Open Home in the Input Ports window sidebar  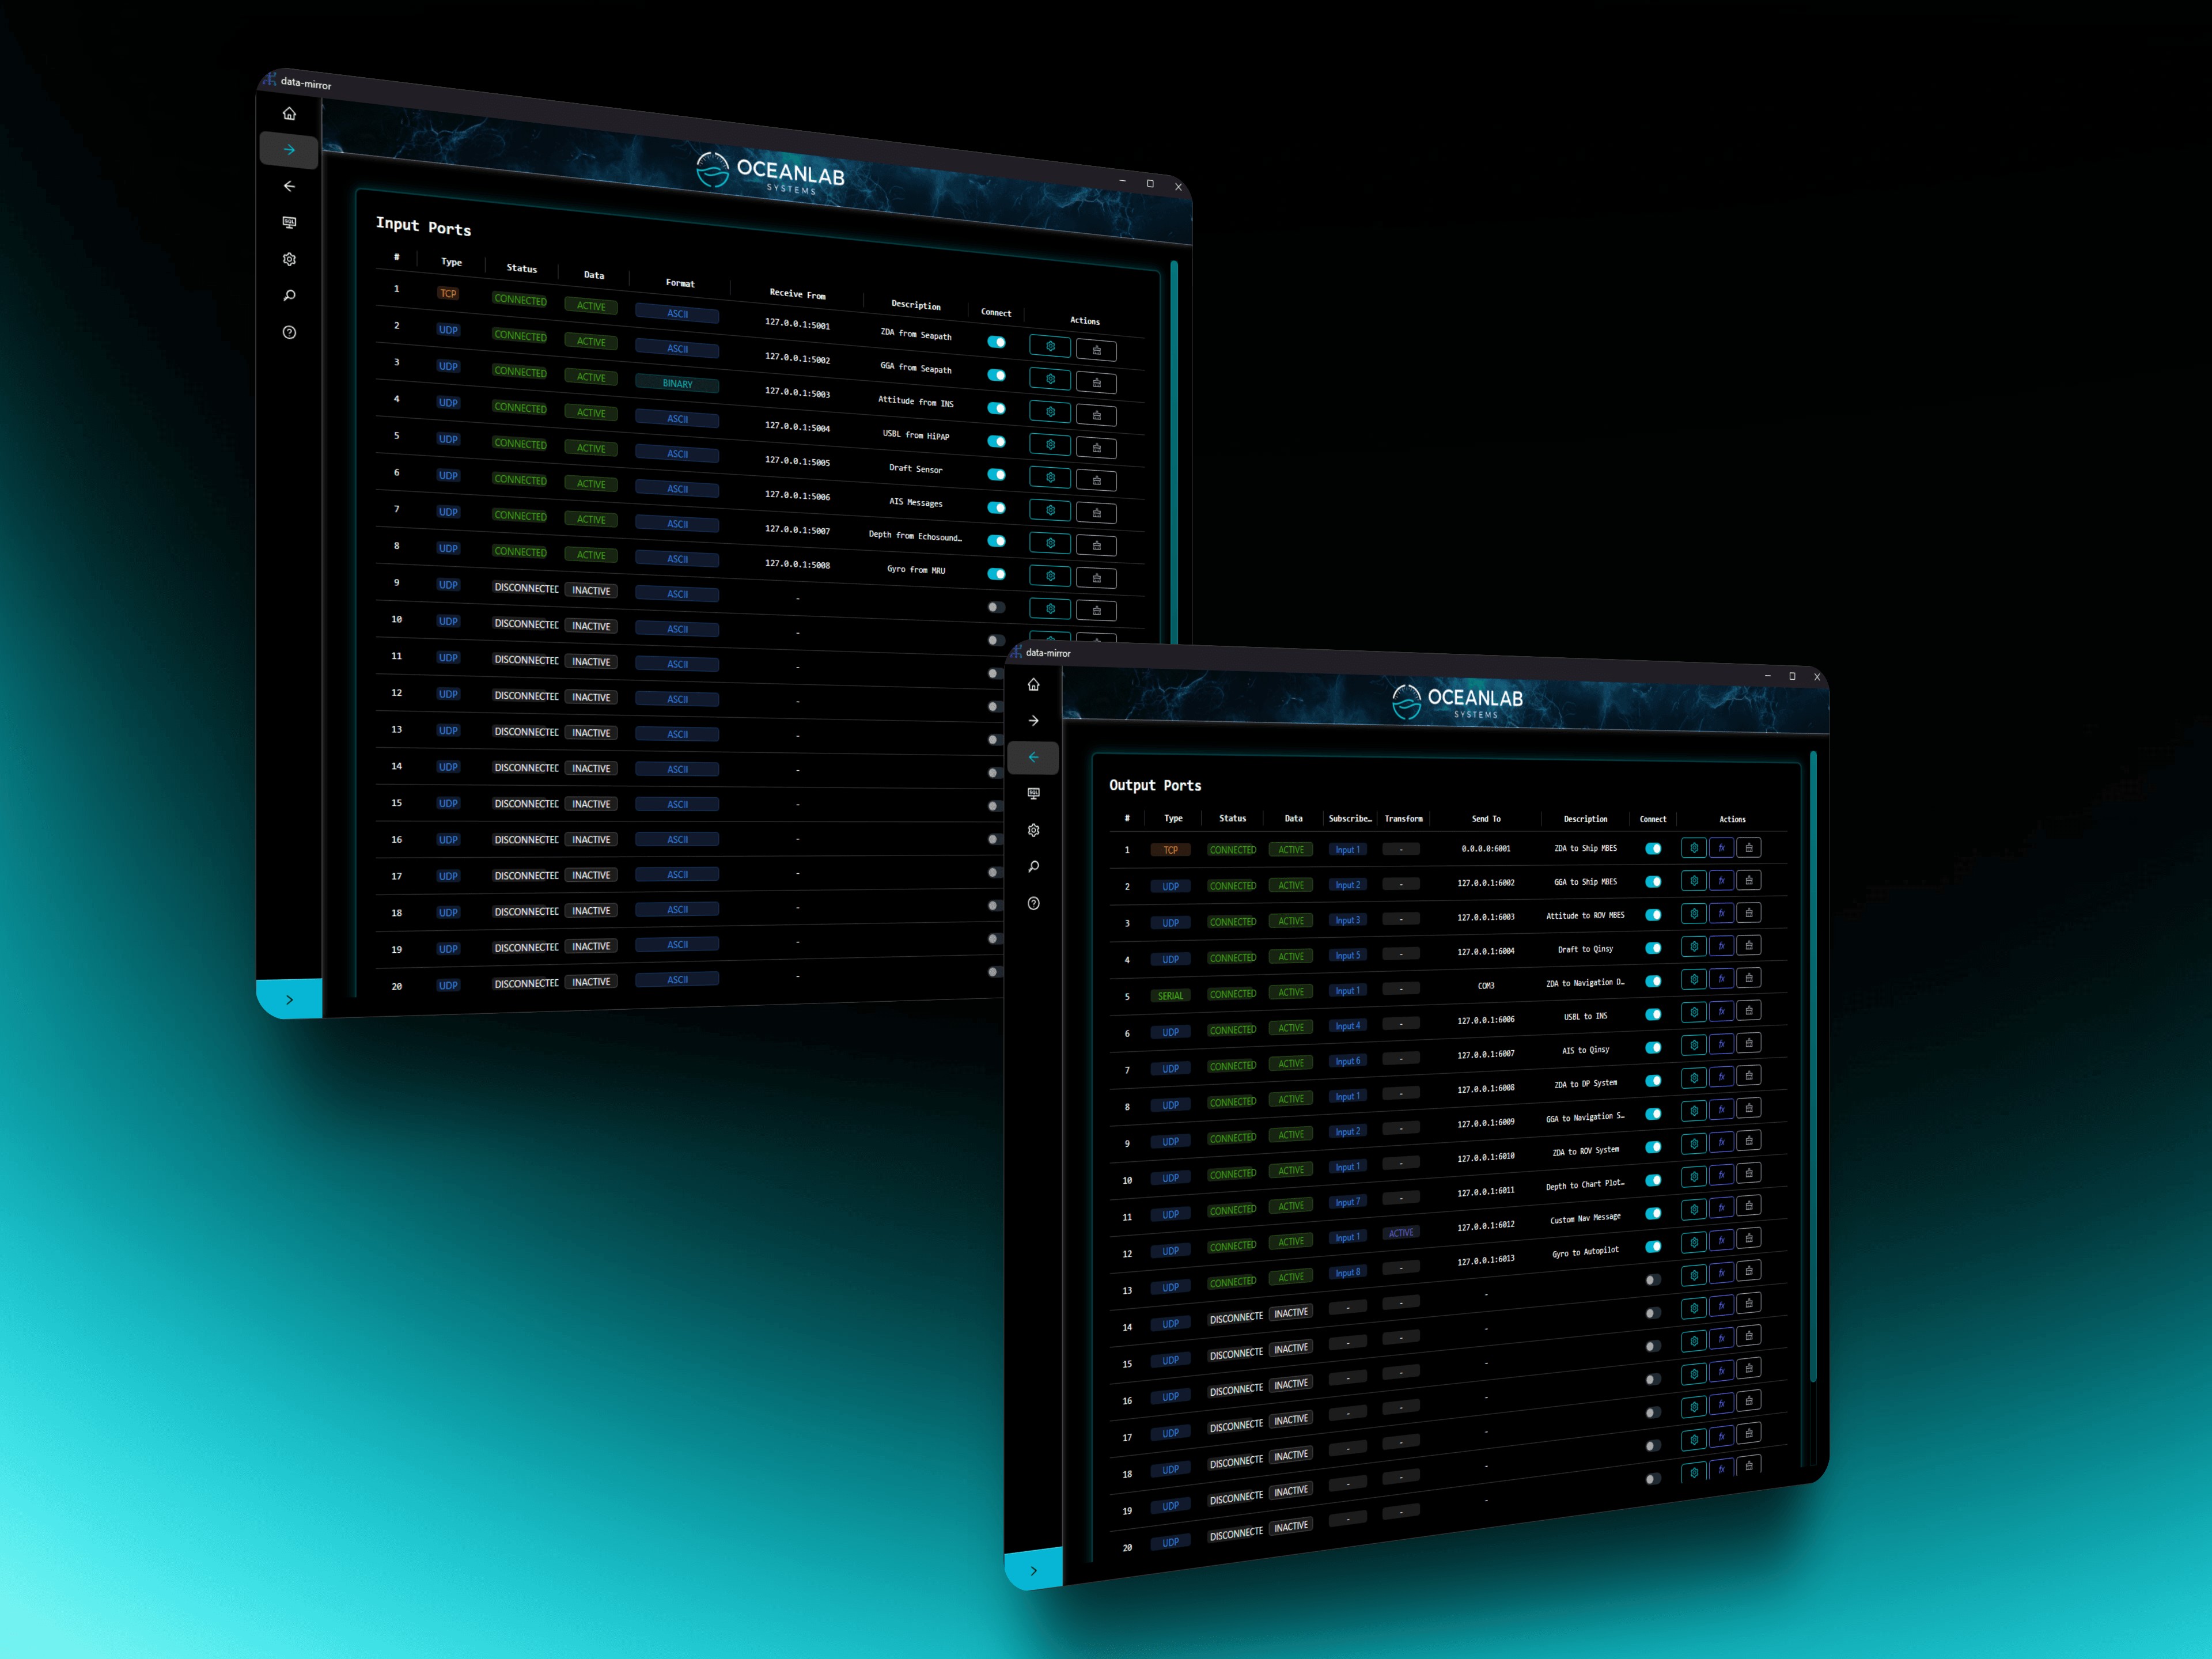pyautogui.click(x=289, y=113)
